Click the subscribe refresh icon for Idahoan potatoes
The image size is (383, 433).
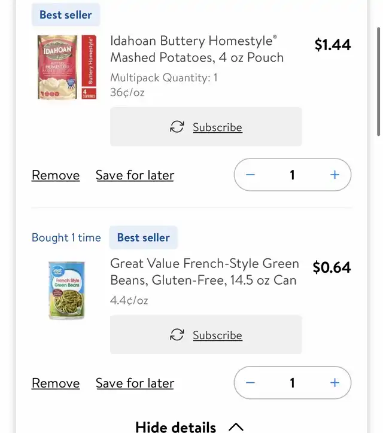(x=177, y=127)
